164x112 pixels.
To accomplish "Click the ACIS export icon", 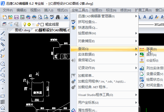I will (x=22, y=17).
